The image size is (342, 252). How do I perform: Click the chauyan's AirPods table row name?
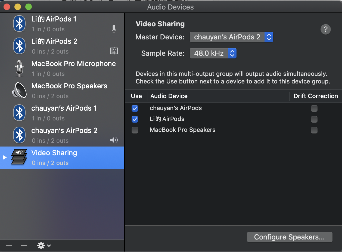point(176,108)
